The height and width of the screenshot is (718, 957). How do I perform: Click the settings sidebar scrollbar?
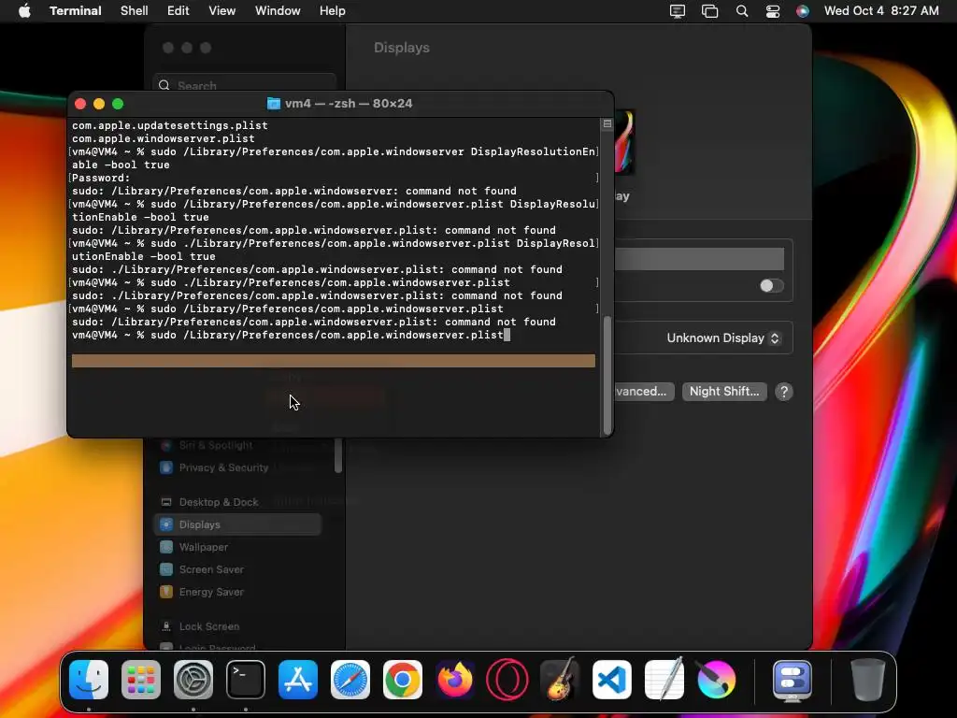[x=338, y=456]
